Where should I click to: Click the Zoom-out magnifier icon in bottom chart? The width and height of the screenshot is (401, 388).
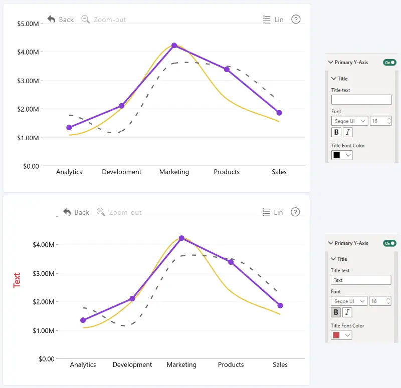101,212
